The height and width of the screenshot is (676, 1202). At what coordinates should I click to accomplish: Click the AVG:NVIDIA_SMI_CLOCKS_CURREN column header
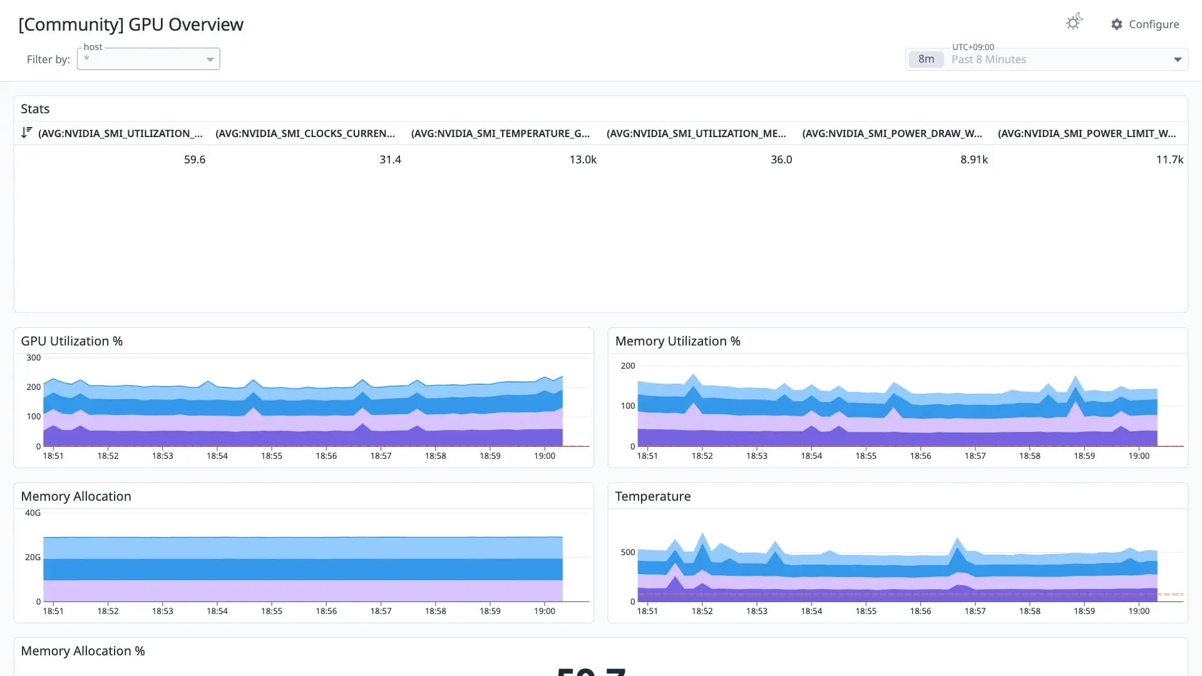(x=305, y=133)
